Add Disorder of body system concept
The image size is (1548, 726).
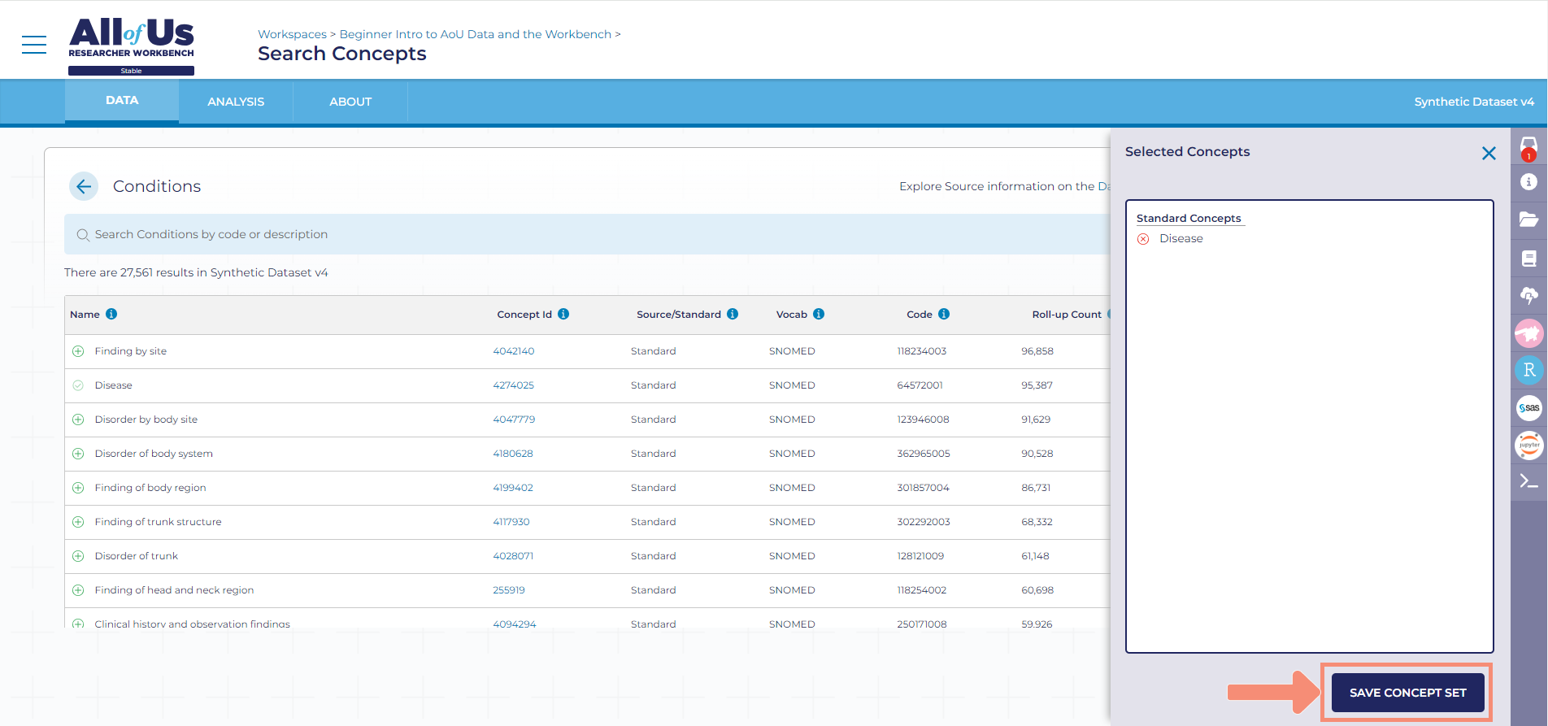pyautogui.click(x=78, y=454)
